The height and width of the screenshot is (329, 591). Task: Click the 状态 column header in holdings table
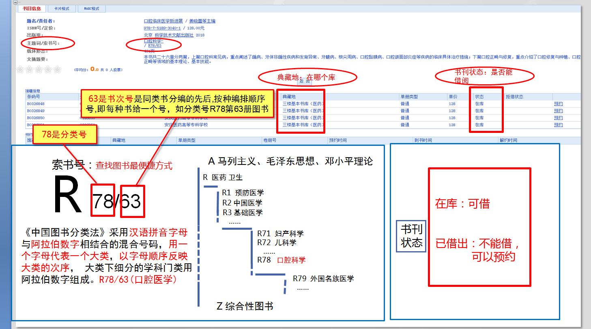(479, 97)
